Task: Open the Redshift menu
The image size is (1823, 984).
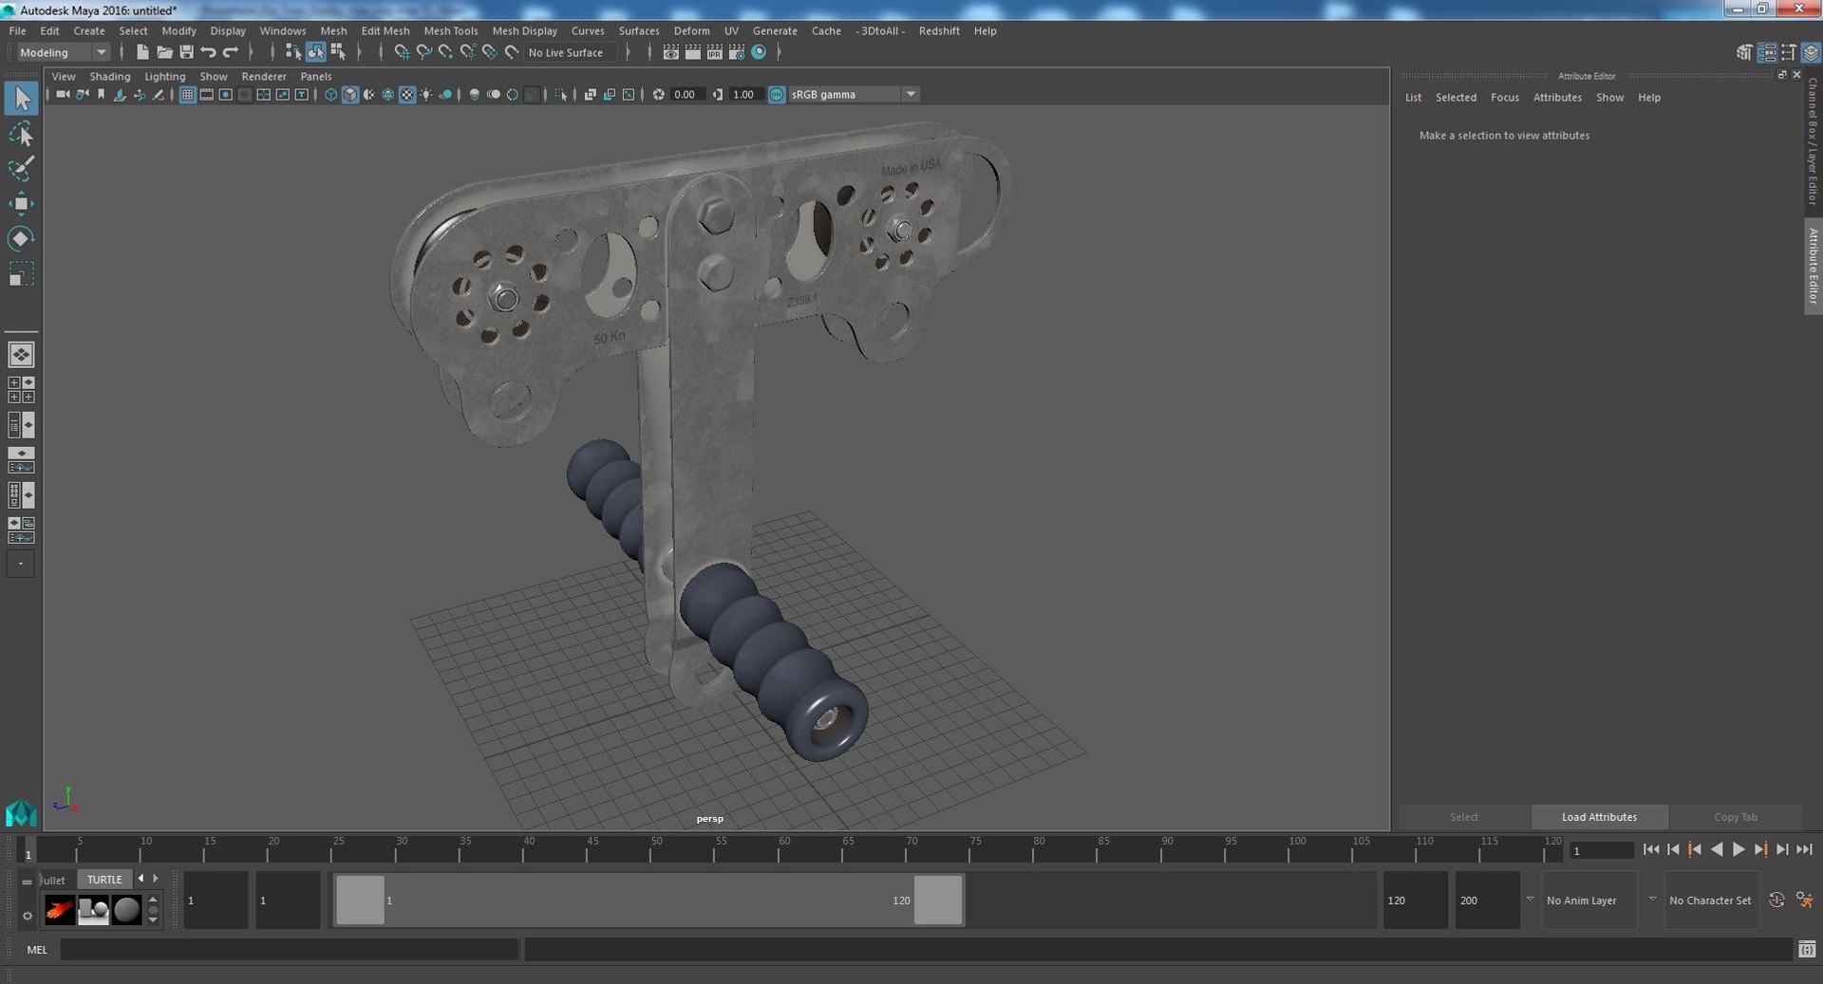Action: point(939,30)
